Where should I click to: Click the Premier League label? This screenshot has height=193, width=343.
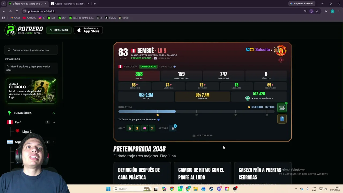(141, 58)
